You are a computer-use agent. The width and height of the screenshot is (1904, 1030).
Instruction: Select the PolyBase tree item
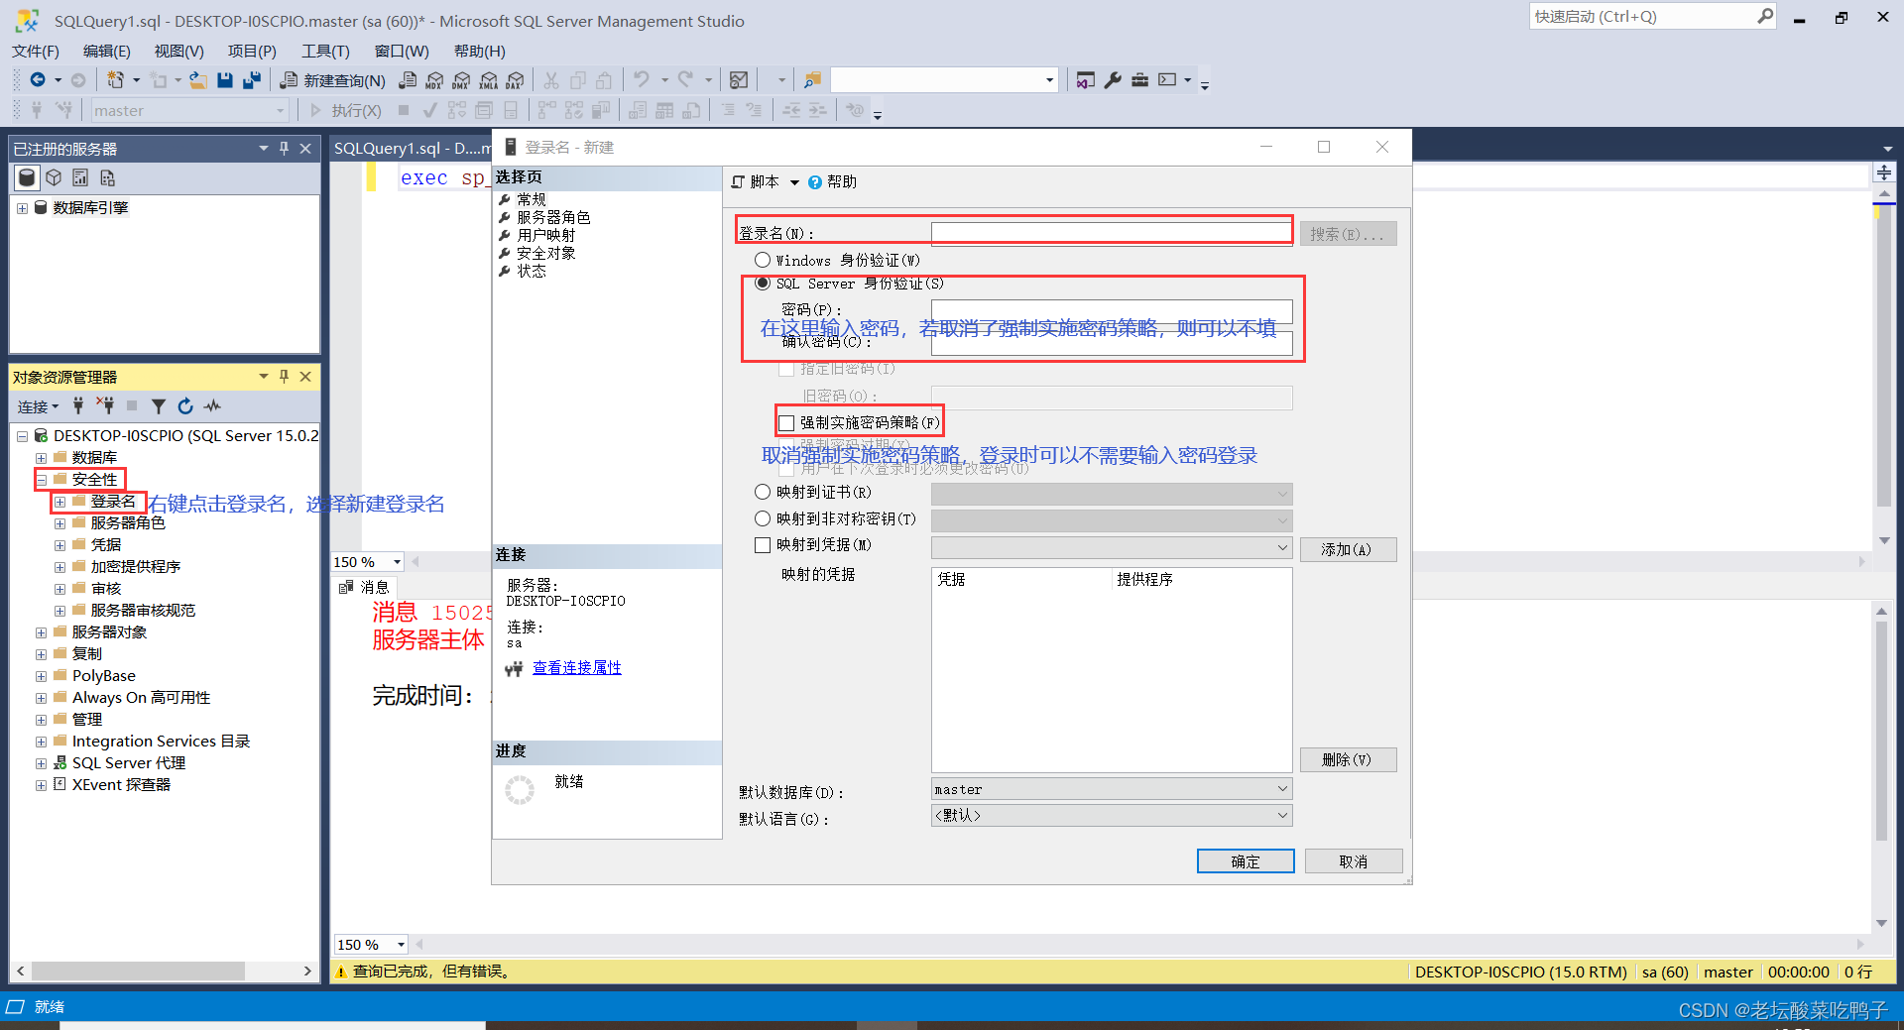tap(103, 676)
